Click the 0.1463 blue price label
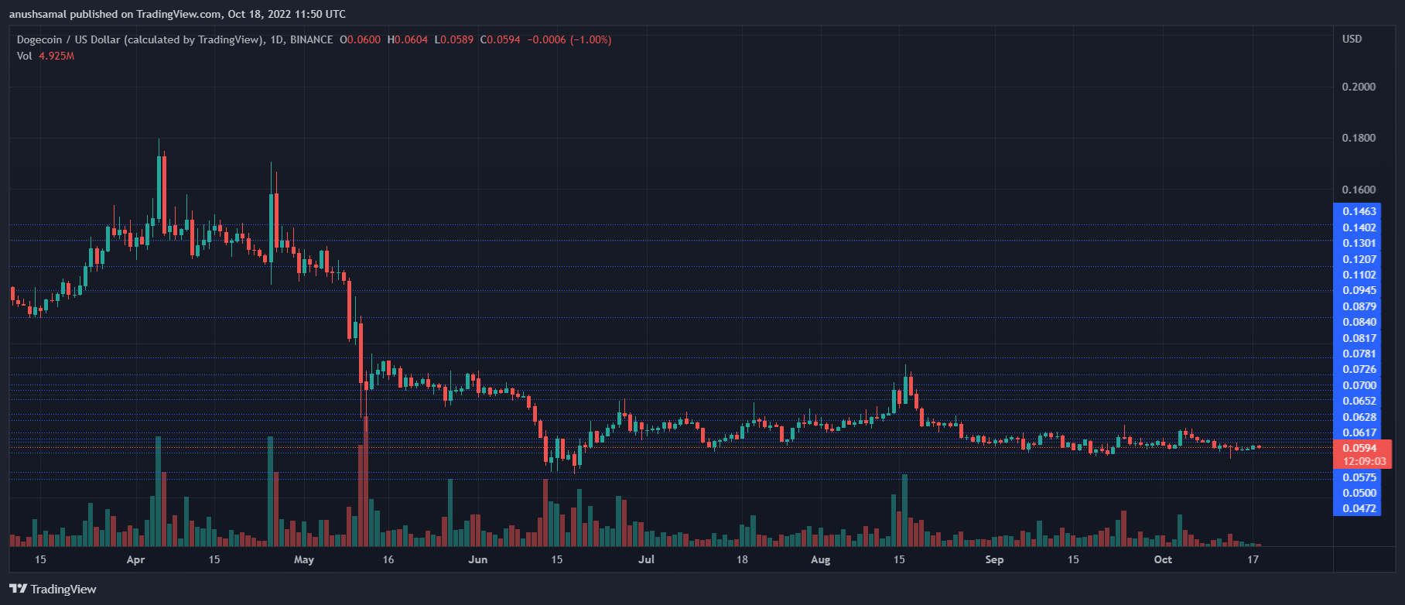Screen dimensions: 1405x605 coord(1359,211)
